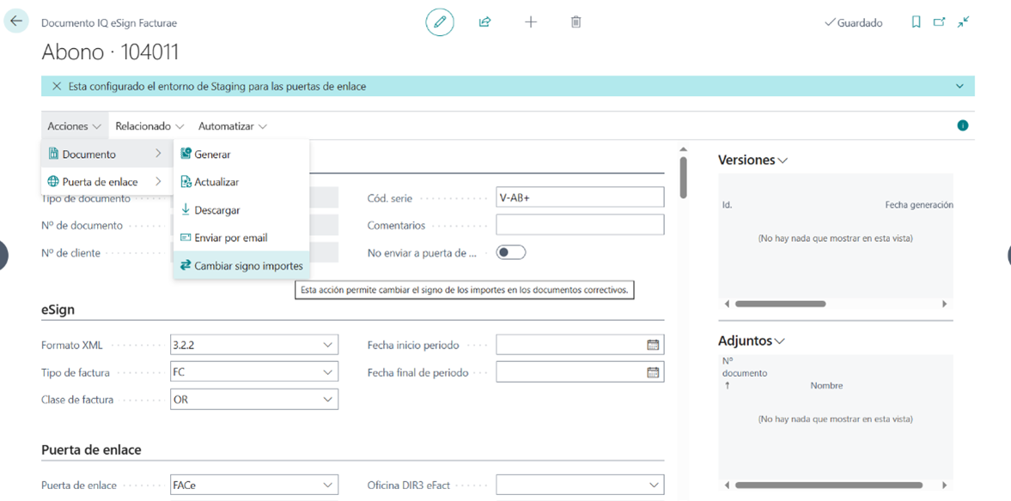Click the pencil edit icon

pos(440,22)
